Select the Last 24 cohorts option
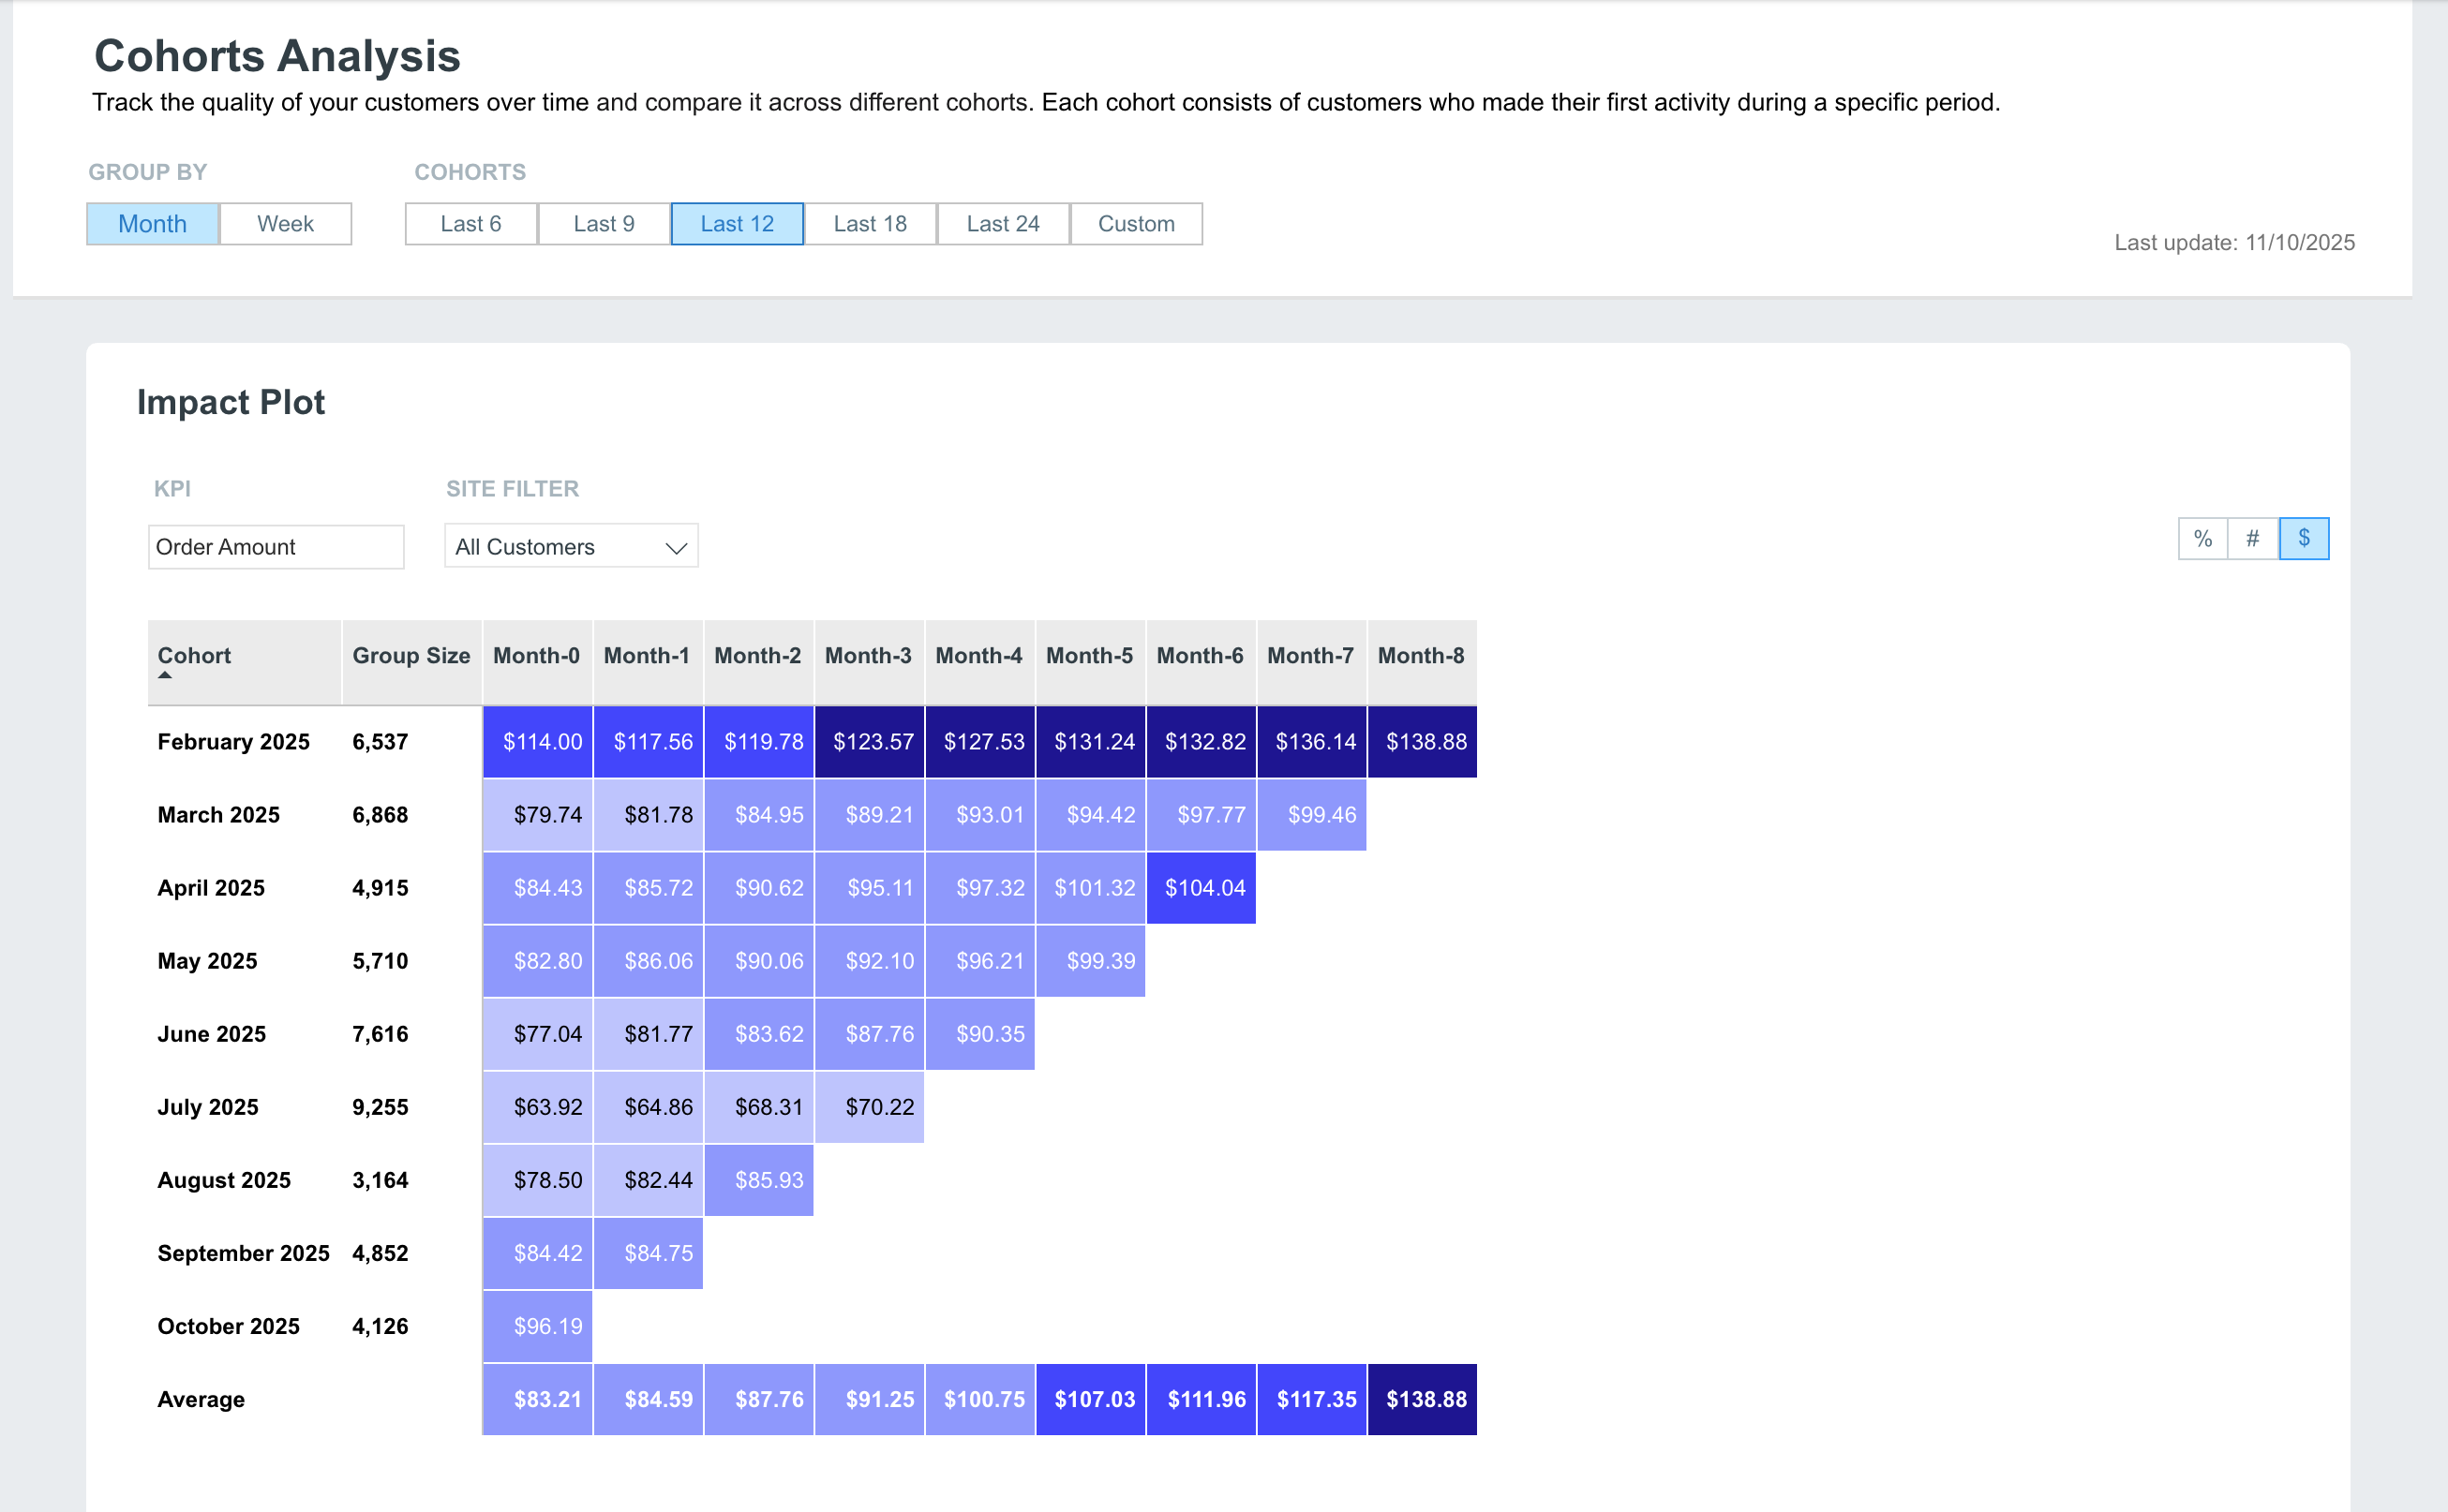 coord(1004,224)
